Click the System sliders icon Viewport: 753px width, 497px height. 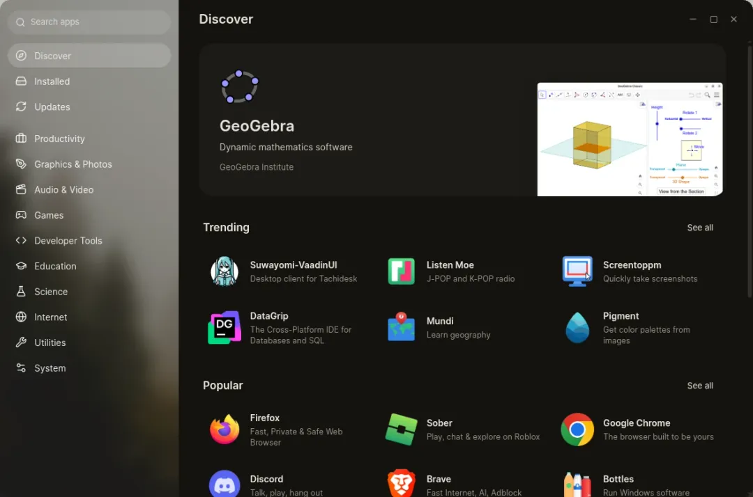pos(21,368)
